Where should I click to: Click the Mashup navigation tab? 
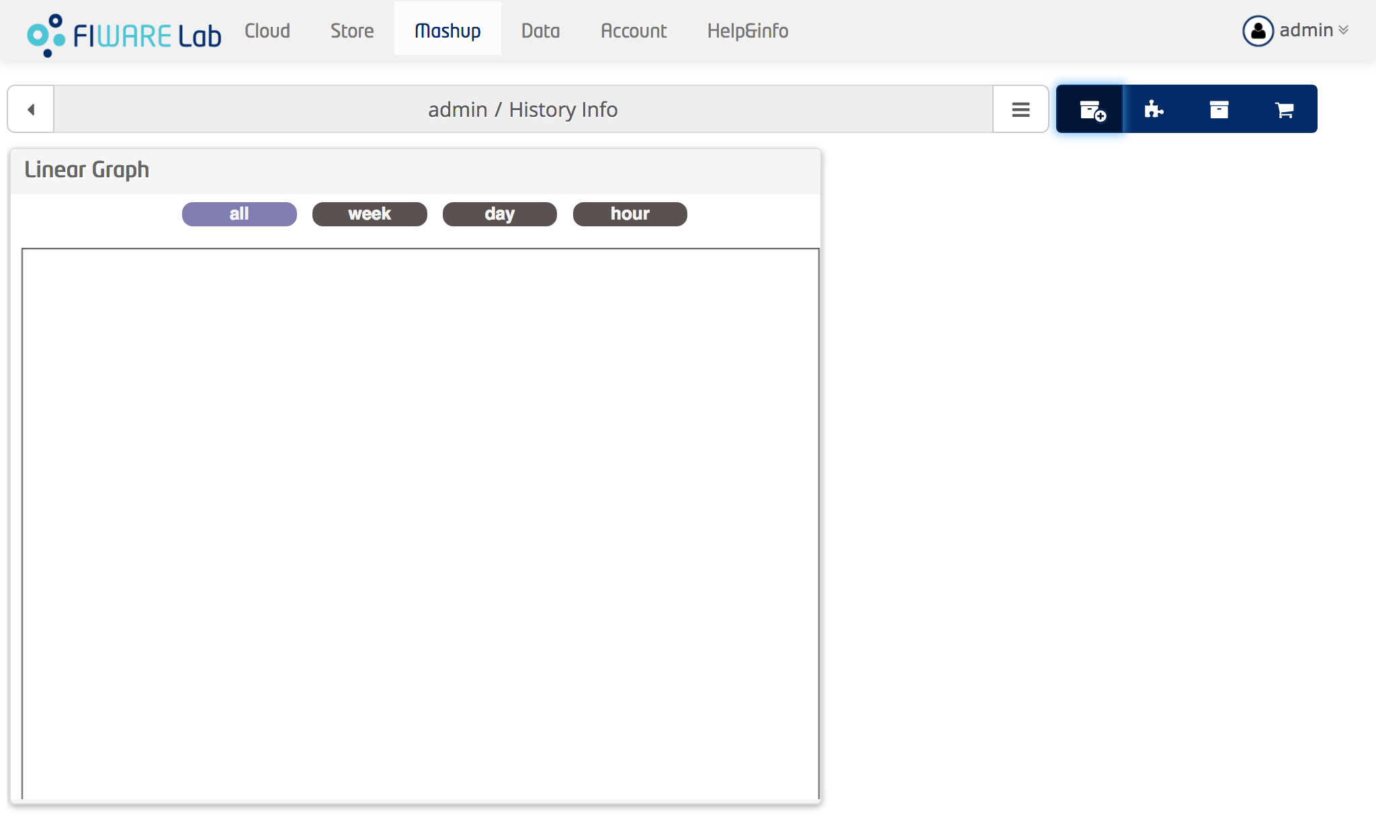(x=446, y=30)
